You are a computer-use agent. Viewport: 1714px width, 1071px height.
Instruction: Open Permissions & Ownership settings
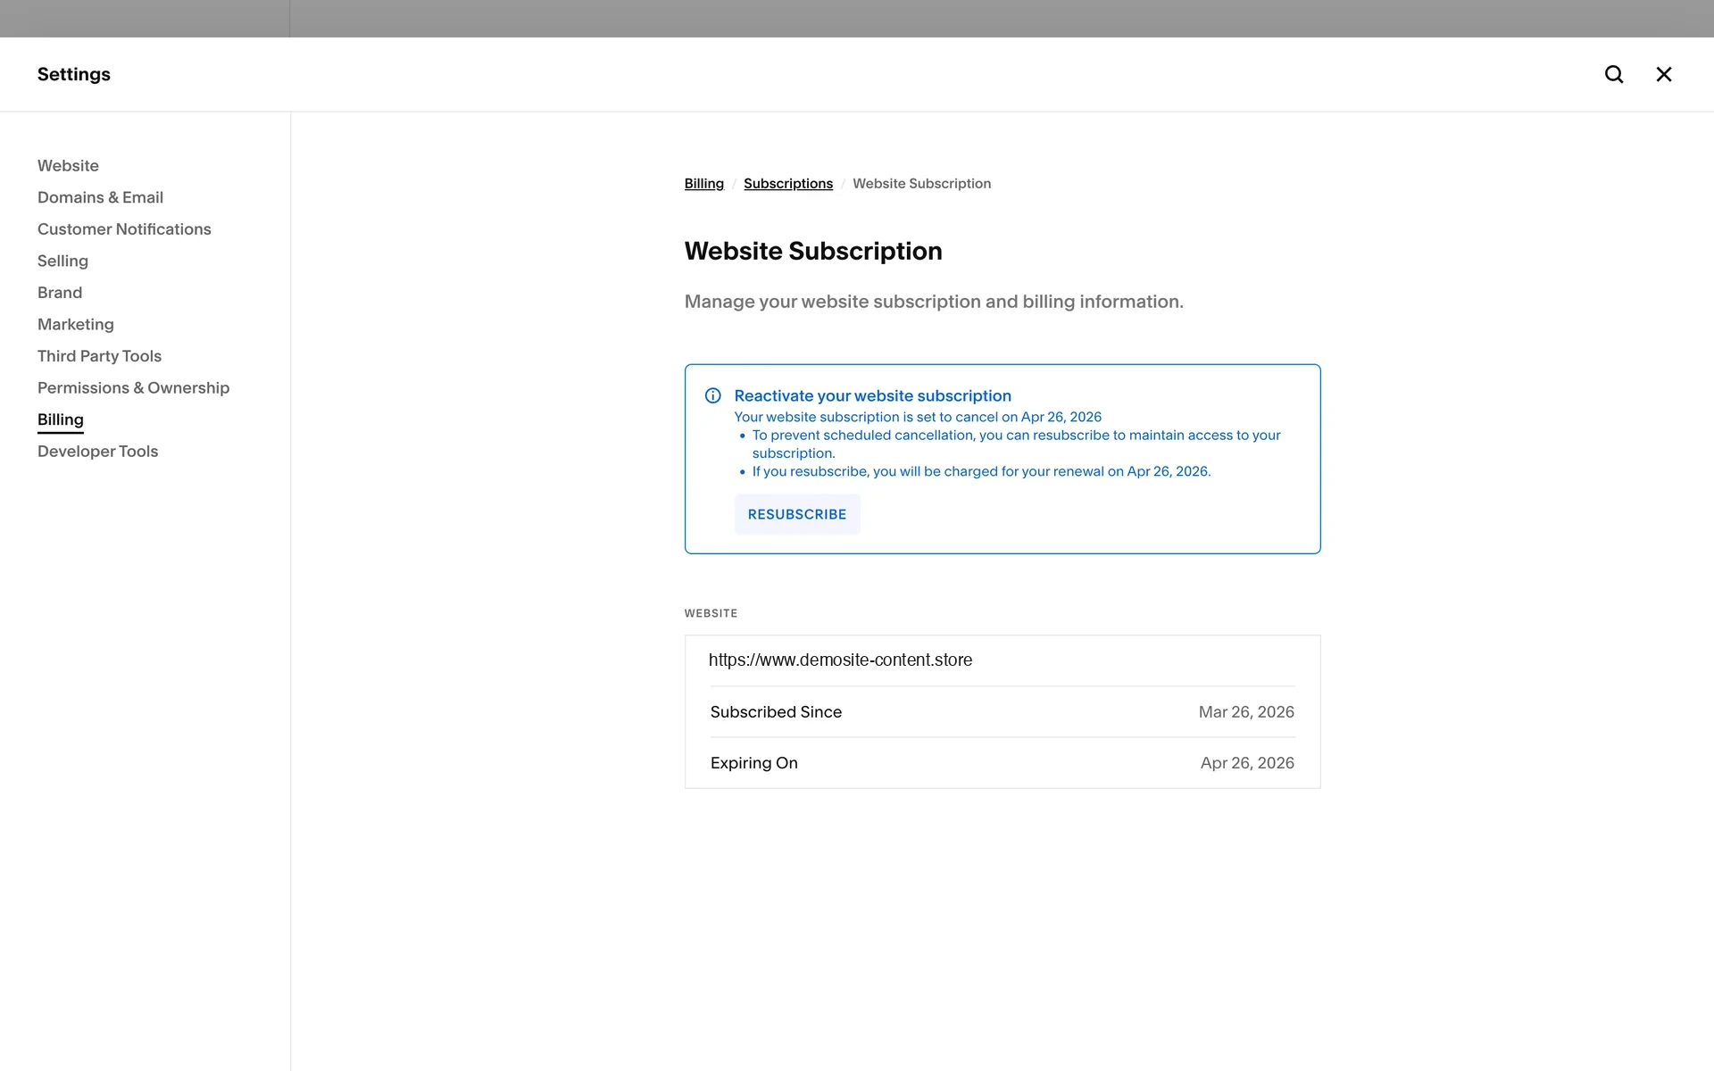coord(133,388)
